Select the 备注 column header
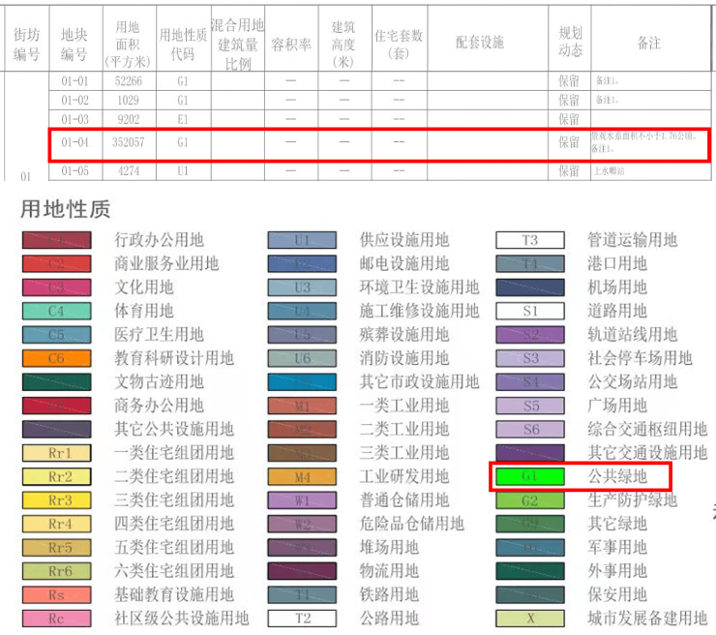Screen dimensions: 716x635 coord(648,44)
